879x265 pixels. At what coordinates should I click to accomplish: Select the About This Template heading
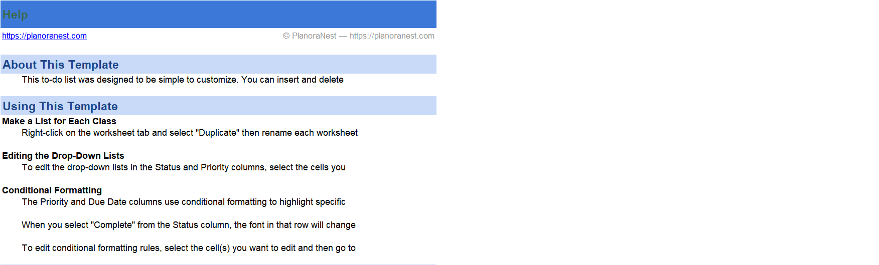61,65
